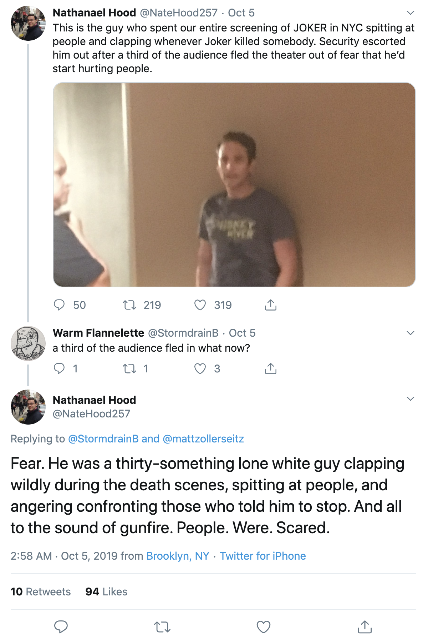
Task: Reply to Warm Flannelette's tweet
Action: (x=59, y=368)
